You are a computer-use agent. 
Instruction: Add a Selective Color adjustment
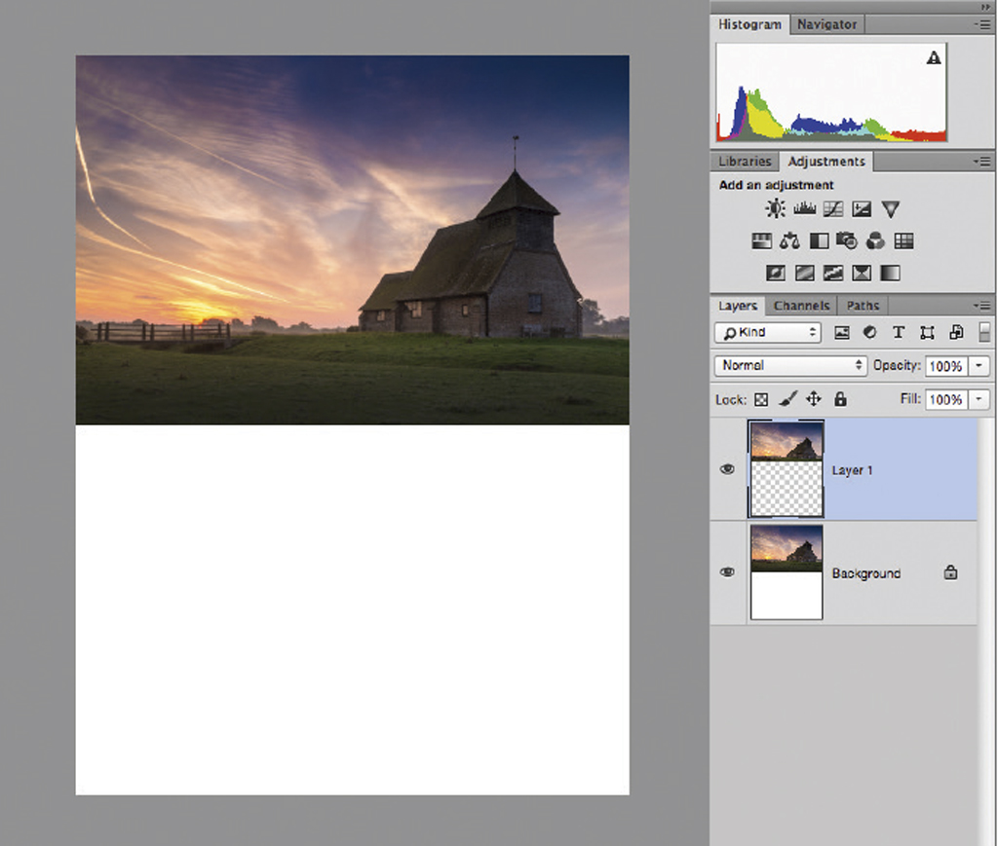coord(862,273)
